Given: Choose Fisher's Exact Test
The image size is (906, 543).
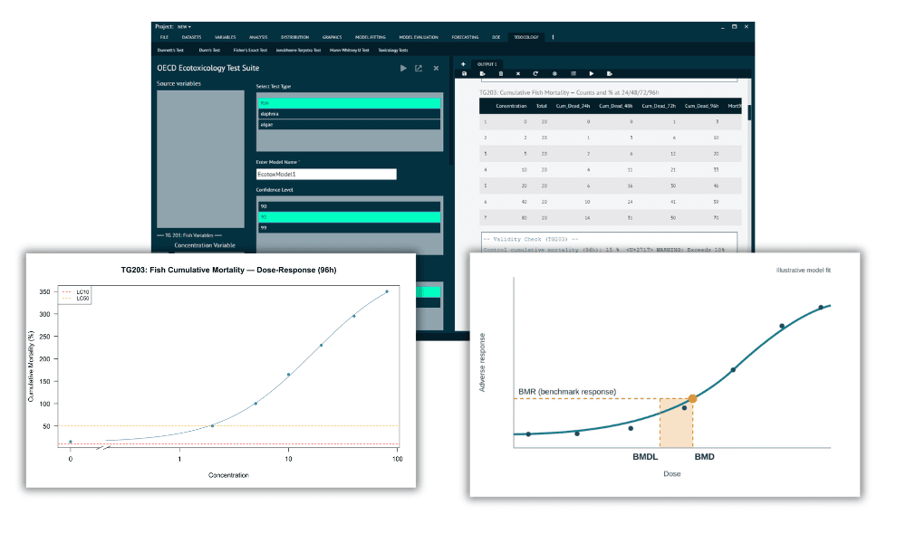Looking at the screenshot, I should coord(250,50).
